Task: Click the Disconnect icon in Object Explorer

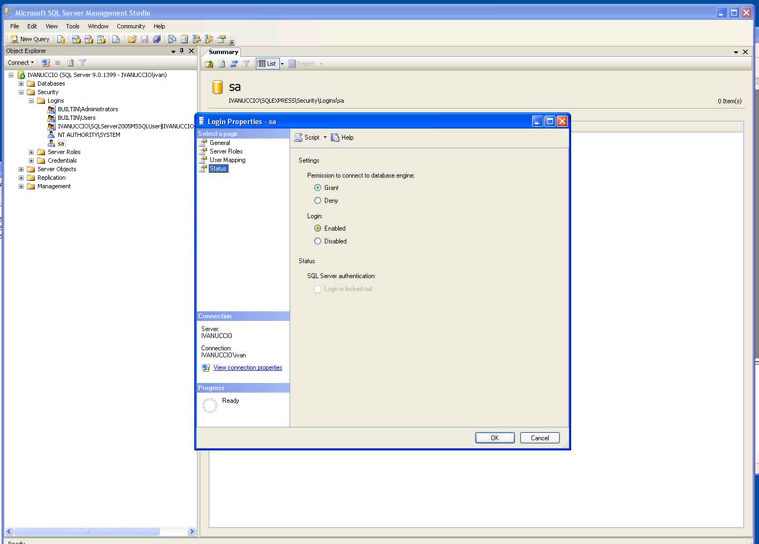Action: pyautogui.click(x=46, y=63)
